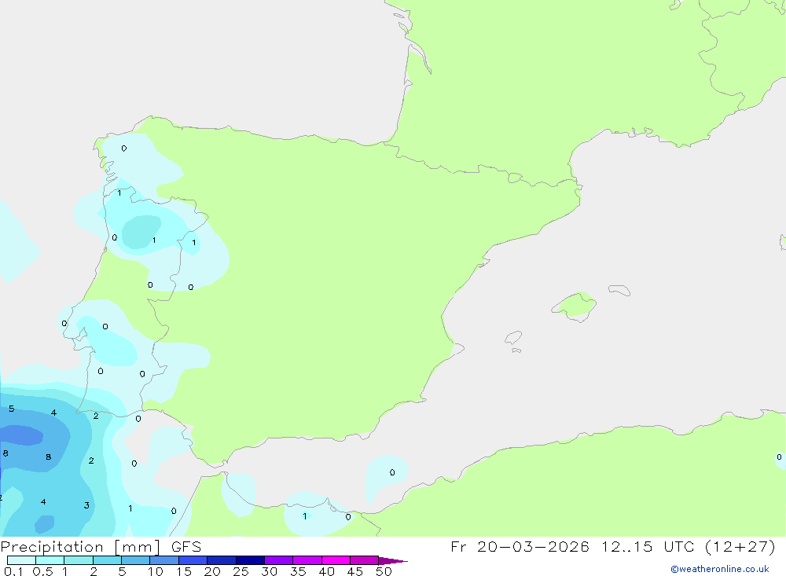Select the 'Fr 20-03-2026' date text

520,546
